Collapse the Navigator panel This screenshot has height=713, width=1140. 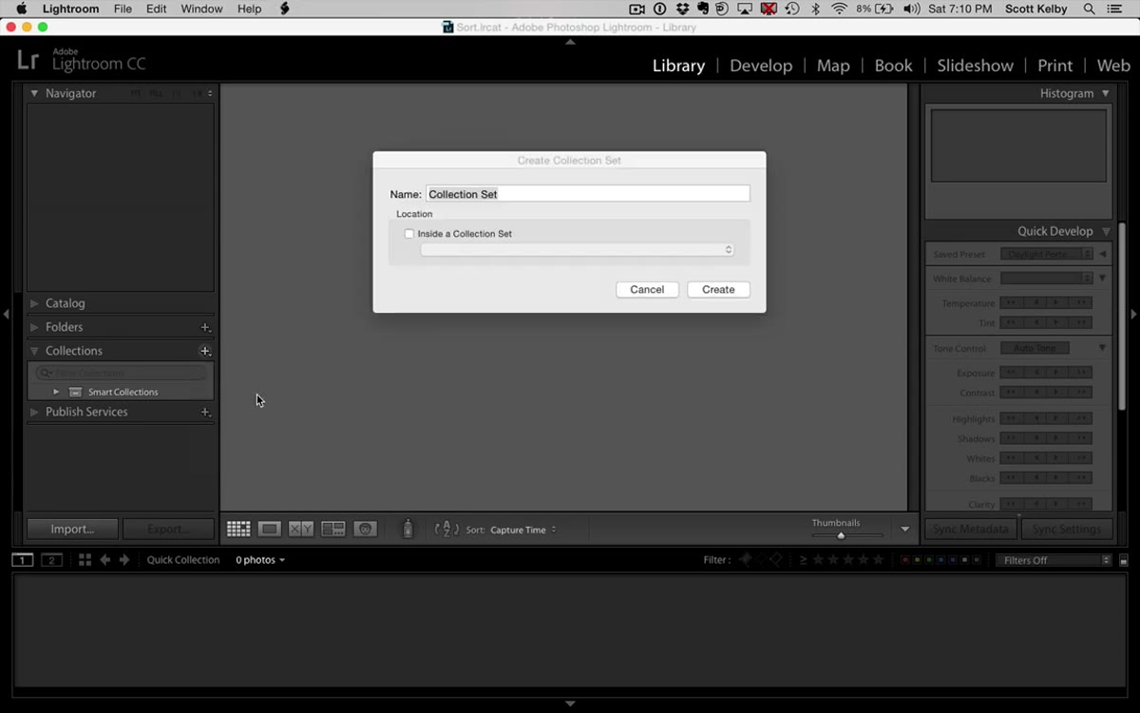click(34, 93)
